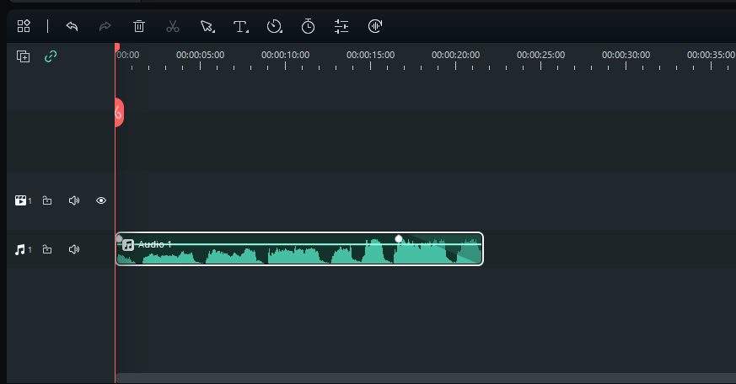The image size is (736, 384).
Task: Jump to 00:00:10:00 on the ruler
Action: (286, 55)
